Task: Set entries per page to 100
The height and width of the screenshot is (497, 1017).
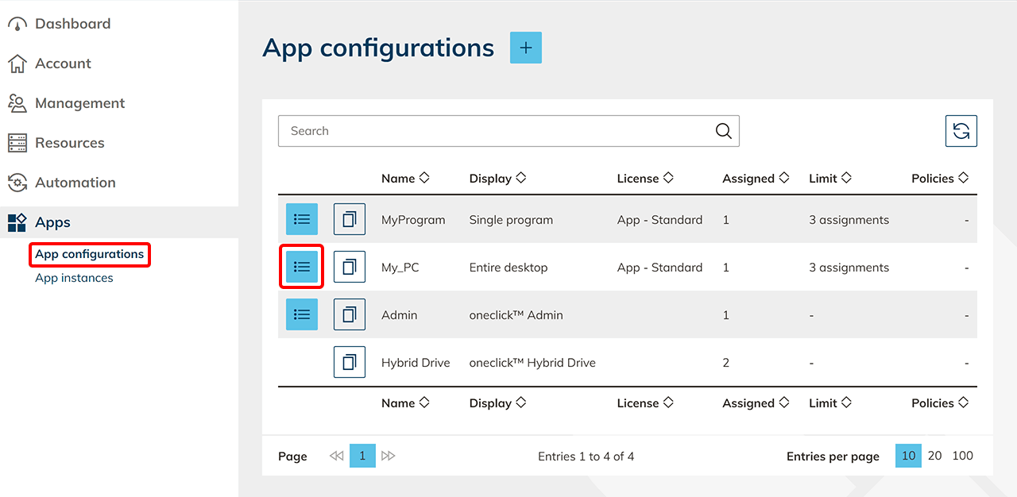Action: (962, 456)
